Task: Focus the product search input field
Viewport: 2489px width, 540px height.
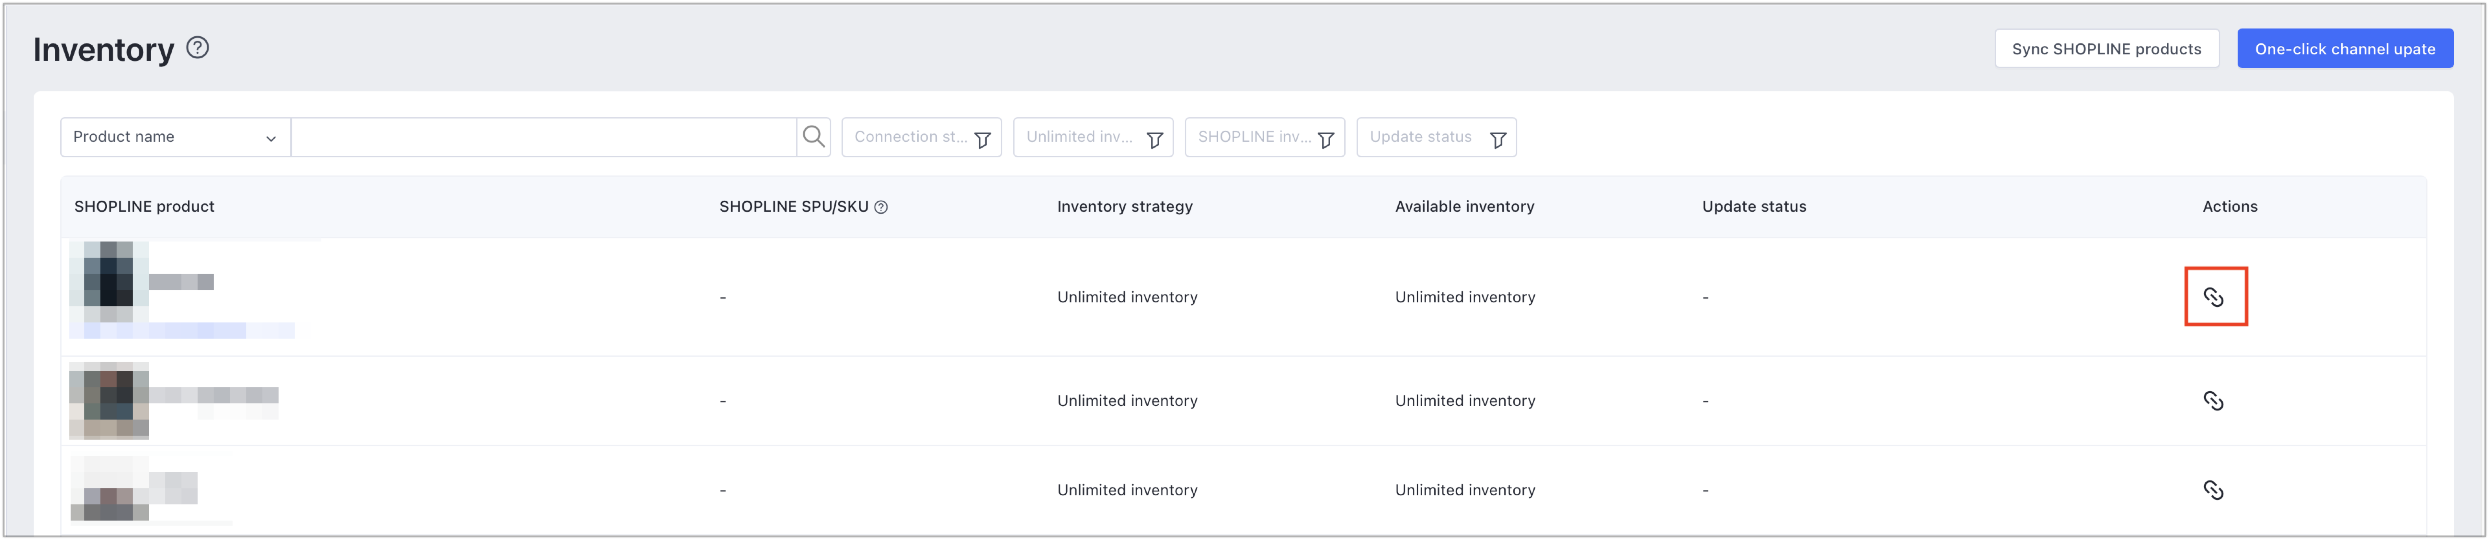Action: [x=544, y=137]
